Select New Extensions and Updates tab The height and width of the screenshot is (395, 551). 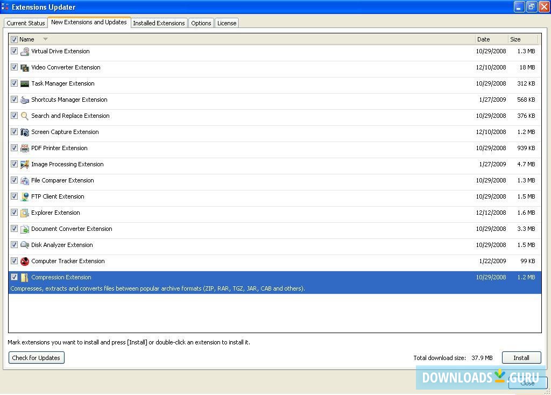89,22
